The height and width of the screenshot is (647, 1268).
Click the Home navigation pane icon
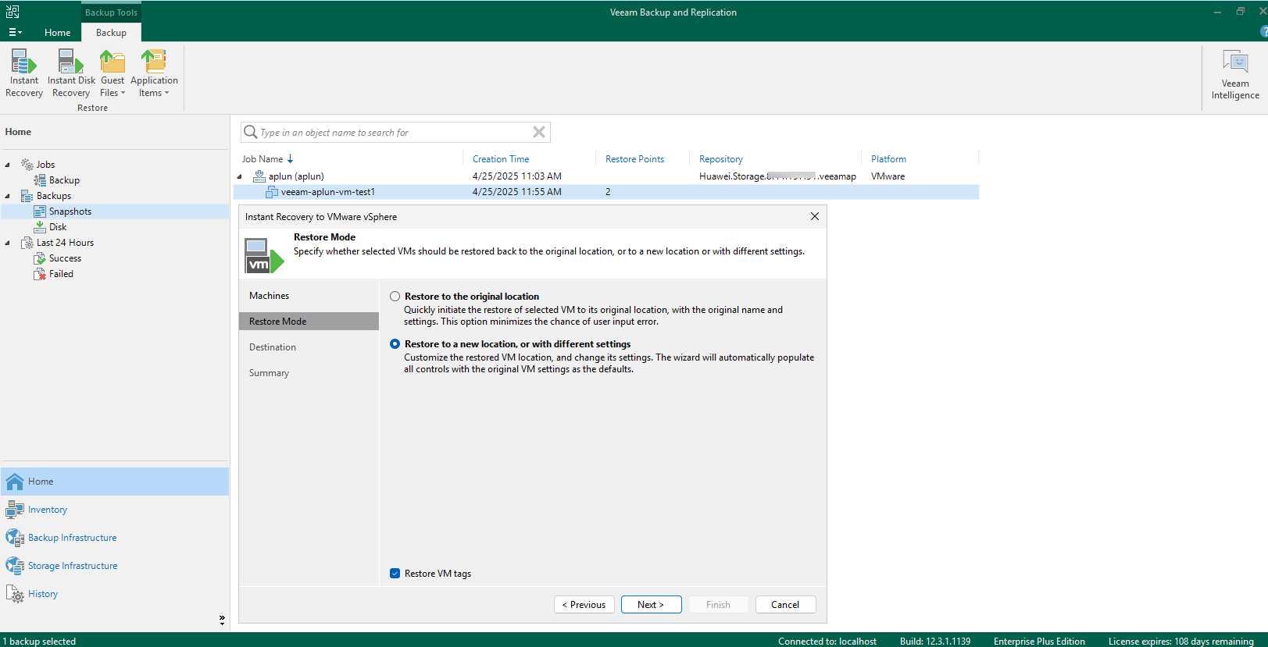[15, 482]
